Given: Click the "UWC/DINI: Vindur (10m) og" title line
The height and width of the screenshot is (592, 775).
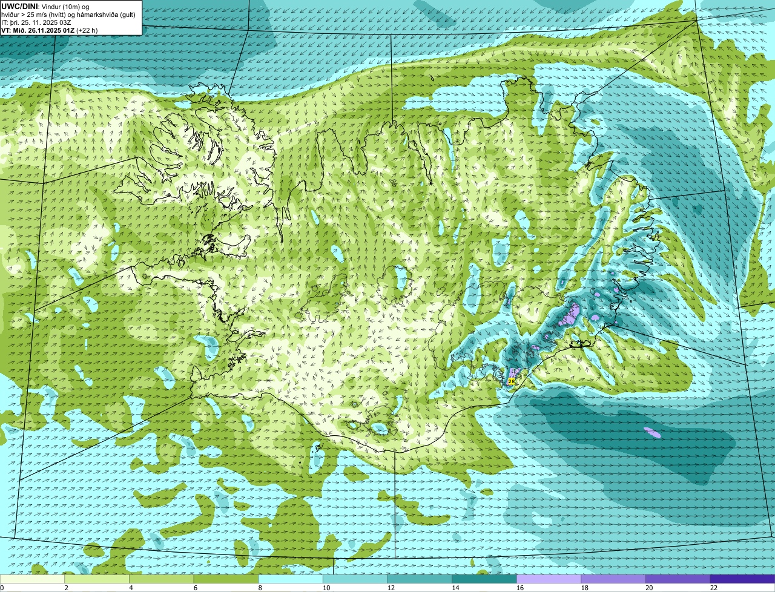Looking at the screenshot, I should click(45, 6).
